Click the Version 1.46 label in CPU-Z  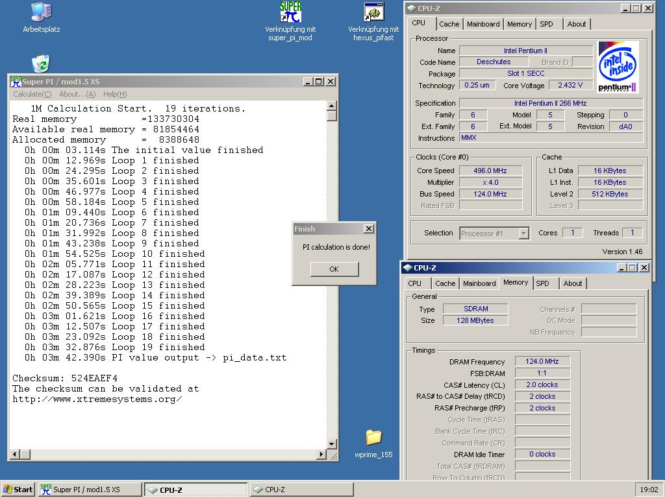(622, 252)
